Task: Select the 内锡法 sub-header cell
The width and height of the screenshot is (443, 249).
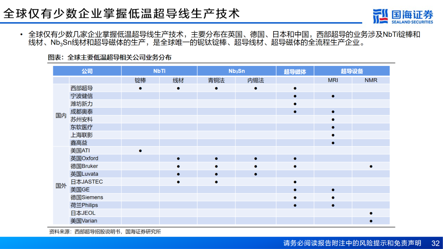Action: [x=256, y=80]
